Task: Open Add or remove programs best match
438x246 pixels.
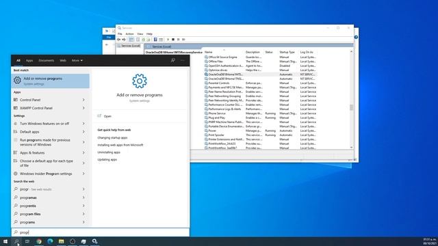Action: (50, 81)
